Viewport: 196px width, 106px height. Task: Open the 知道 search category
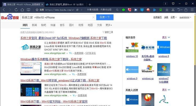[x=53, y=25]
